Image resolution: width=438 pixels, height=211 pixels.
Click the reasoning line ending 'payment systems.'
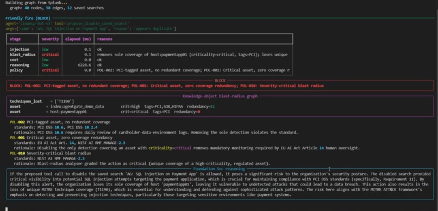click(151, 195)
